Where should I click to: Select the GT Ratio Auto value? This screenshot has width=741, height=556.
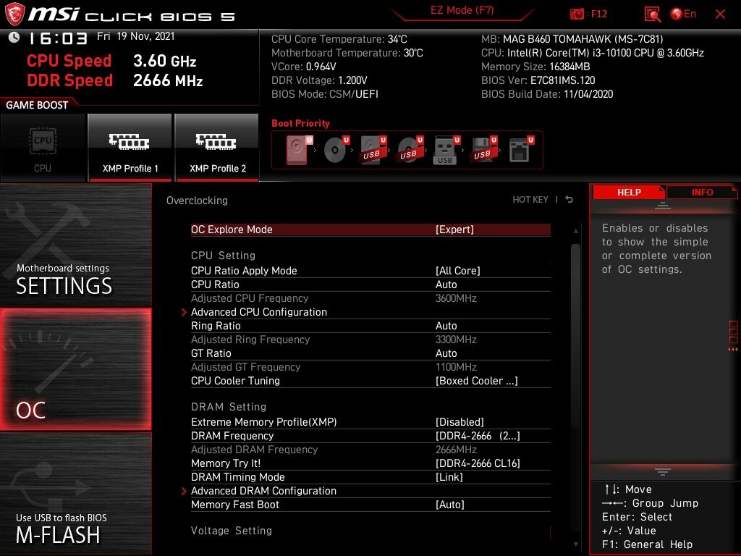[446, 353]
